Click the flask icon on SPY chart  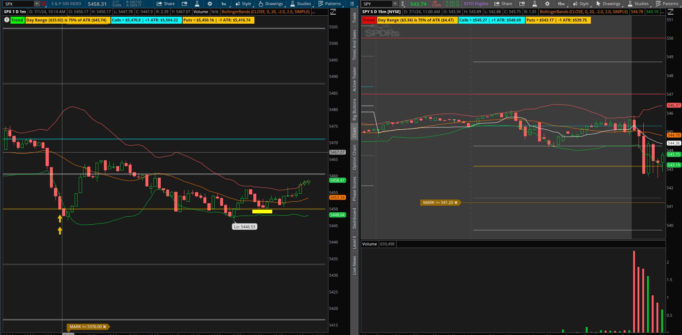[x=534, y=4]
